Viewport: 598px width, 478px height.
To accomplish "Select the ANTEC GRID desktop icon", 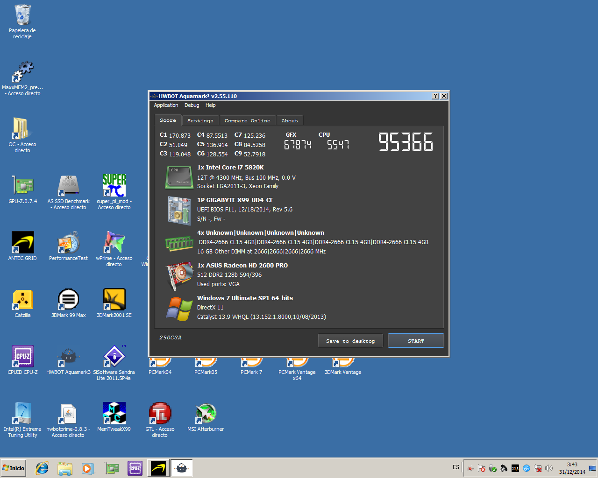I will pyautogui.click(x=22, y=243).
